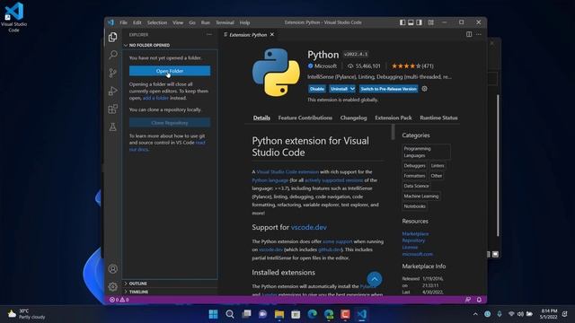Select the Debuggers category tag
This screenshot has width=575, height=323.
click(414, 165)
